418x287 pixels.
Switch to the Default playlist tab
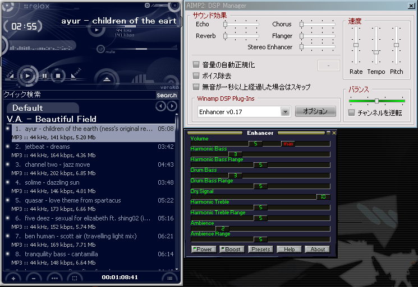tap(43, 107)
